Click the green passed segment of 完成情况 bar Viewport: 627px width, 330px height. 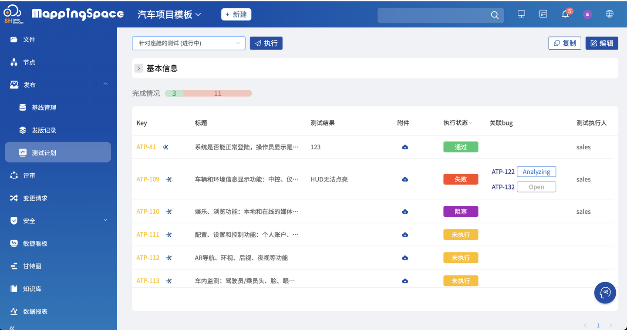tap(174, 93)
